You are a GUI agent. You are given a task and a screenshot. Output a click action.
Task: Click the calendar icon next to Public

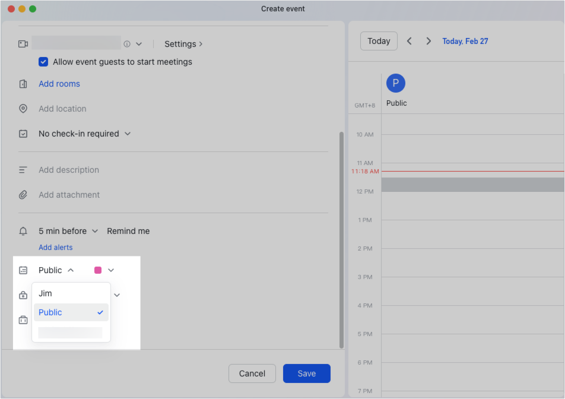click(x=23, y=270)
